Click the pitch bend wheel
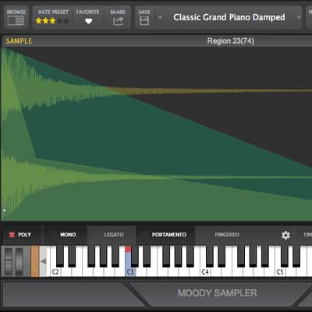Viewport: 312px width, 312px height. point(9,261)
